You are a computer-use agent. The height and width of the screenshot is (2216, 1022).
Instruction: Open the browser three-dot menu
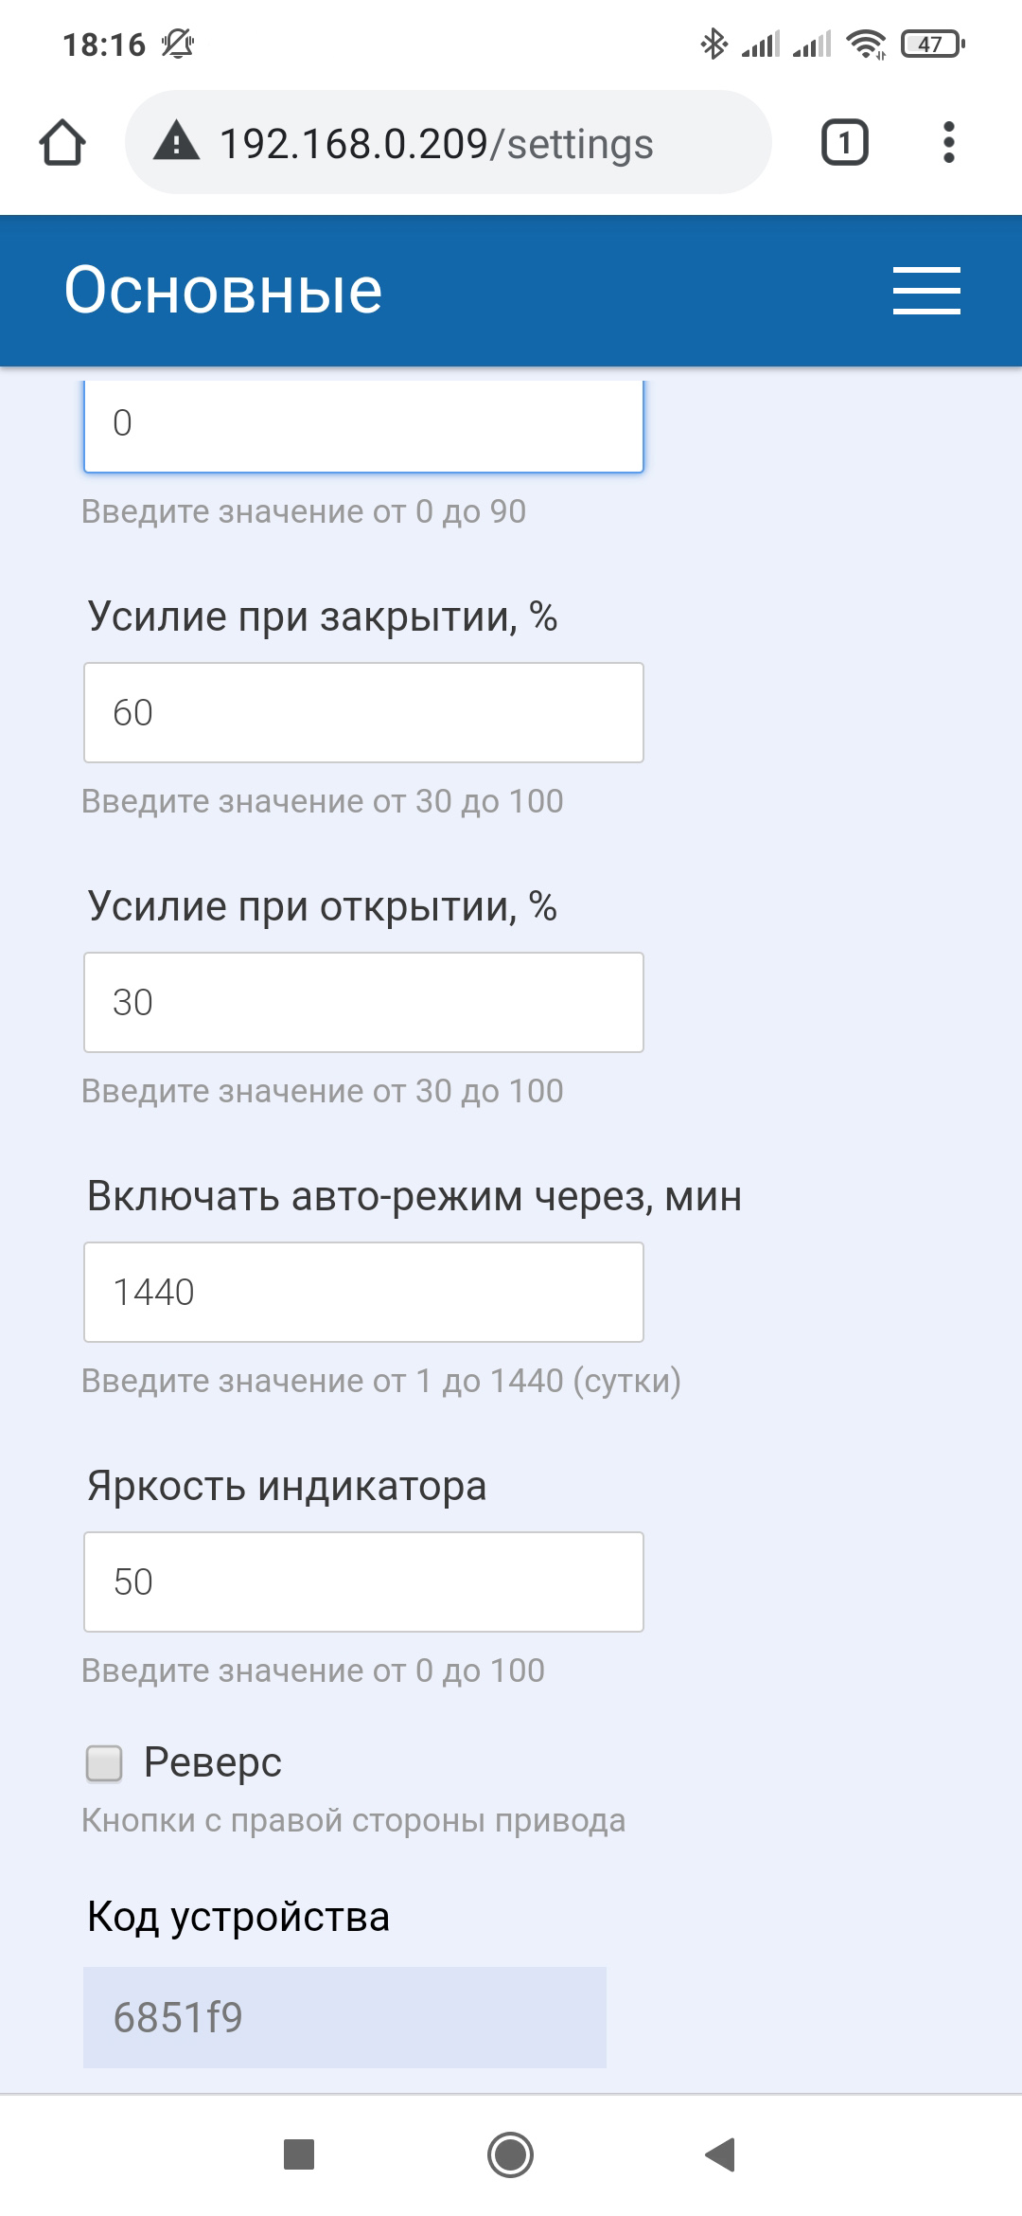pyautogui.click(x=948, y=143)
